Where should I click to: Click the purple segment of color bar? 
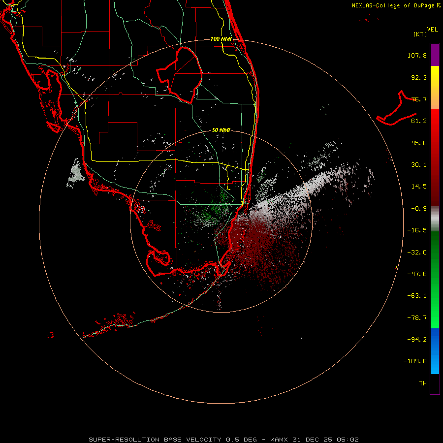435,55
